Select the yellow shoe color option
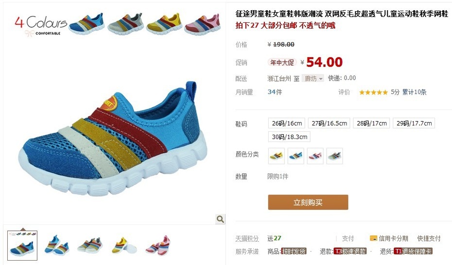 click(277, 156)
